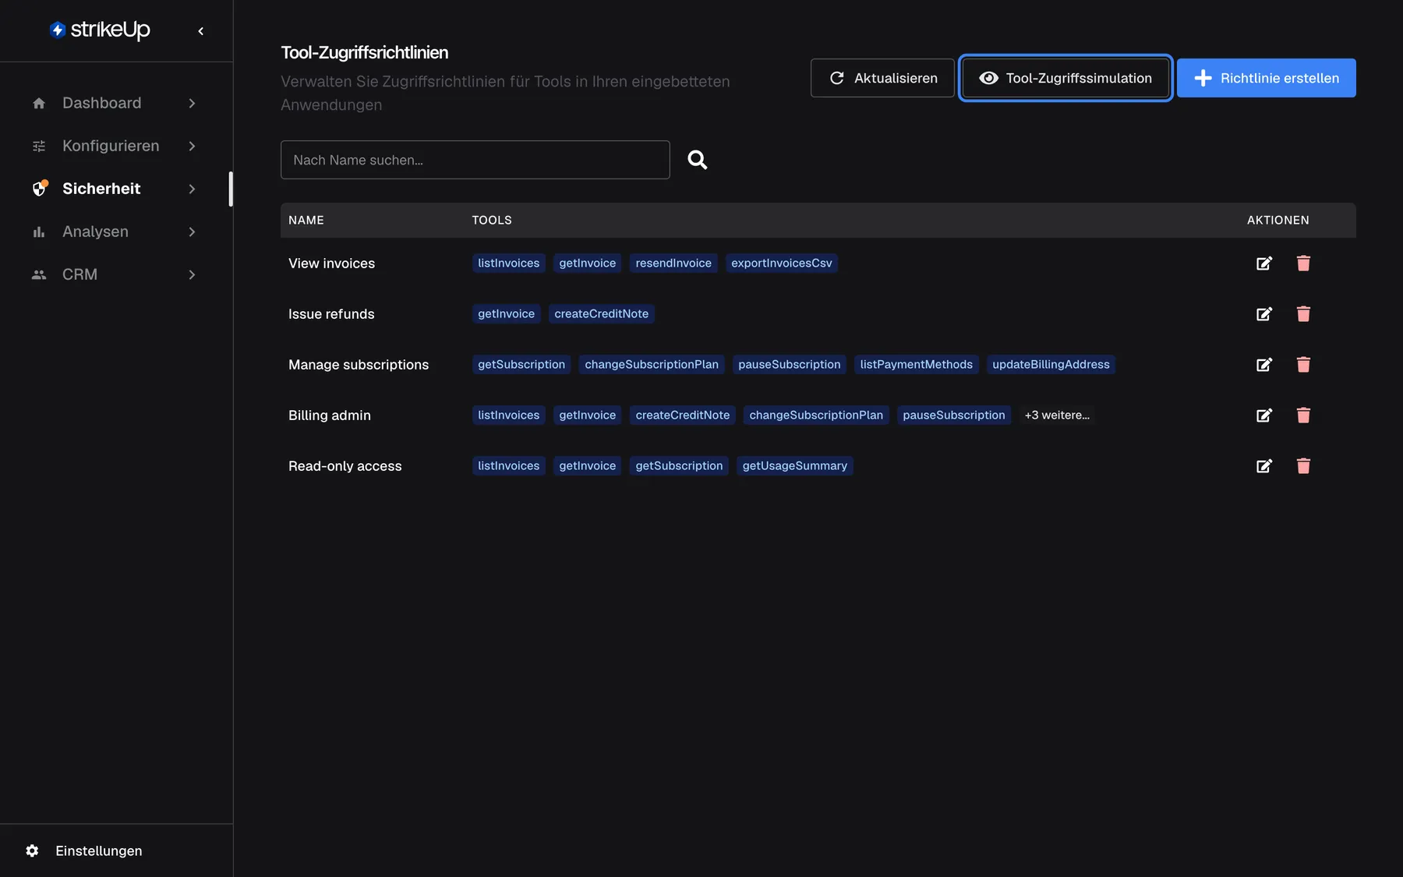Click the Manage subscriptions policy name

pyautogui.click(x=359, y=365)
